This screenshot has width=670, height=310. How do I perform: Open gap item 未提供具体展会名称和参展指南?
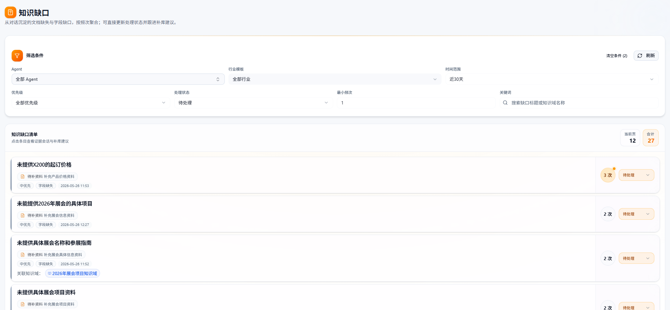(x=54, y=243)
